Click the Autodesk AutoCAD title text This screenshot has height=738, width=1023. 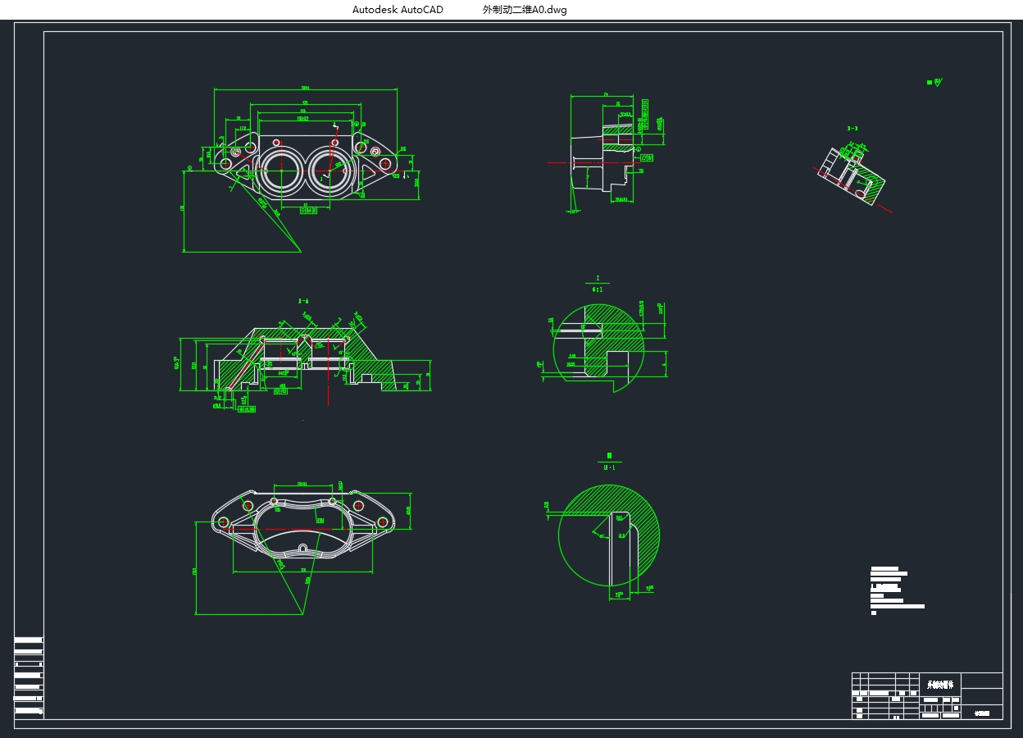point(398,10)
